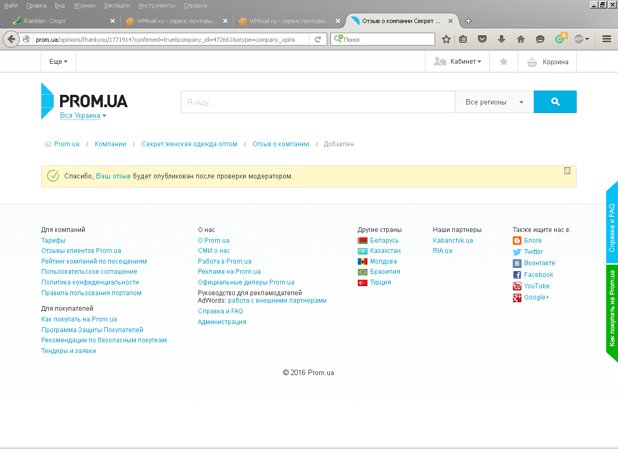The height and width of the screenshot is (449, 618).
Task: Expand the Вся Украина location dropdown
Action: pos(83,115)
